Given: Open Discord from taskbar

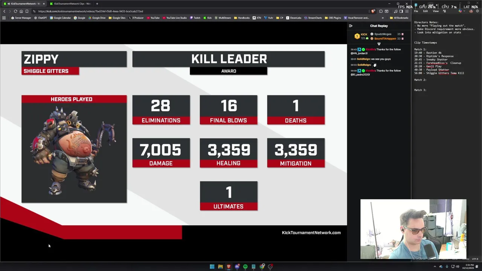Looking at the screenshot, I should point(237,266).
